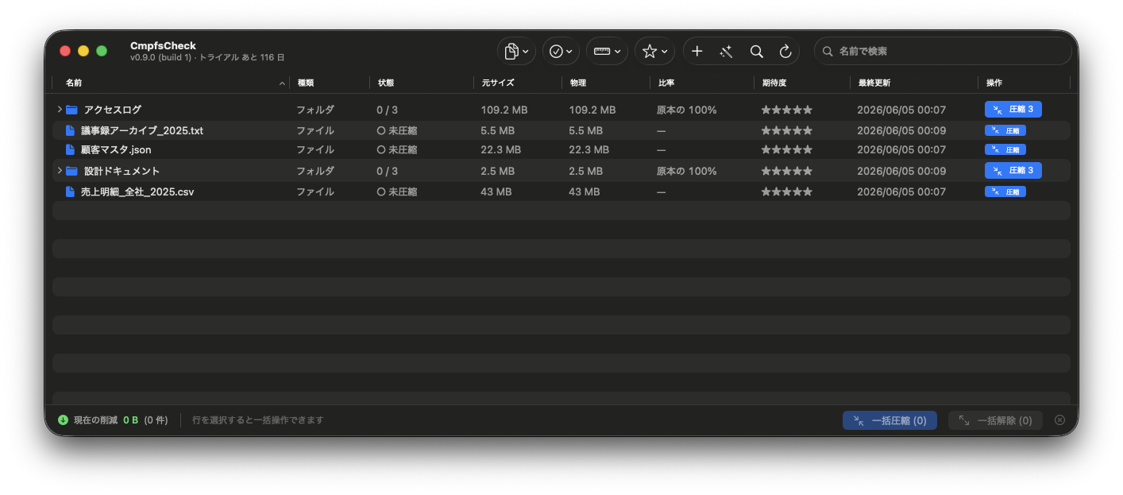The height and width of the screenshot is (495, 1123).
Task: Click the 未圧縮 status circle for 議事録アーカイブ_2025.txt
Action: tap(381, 130)
